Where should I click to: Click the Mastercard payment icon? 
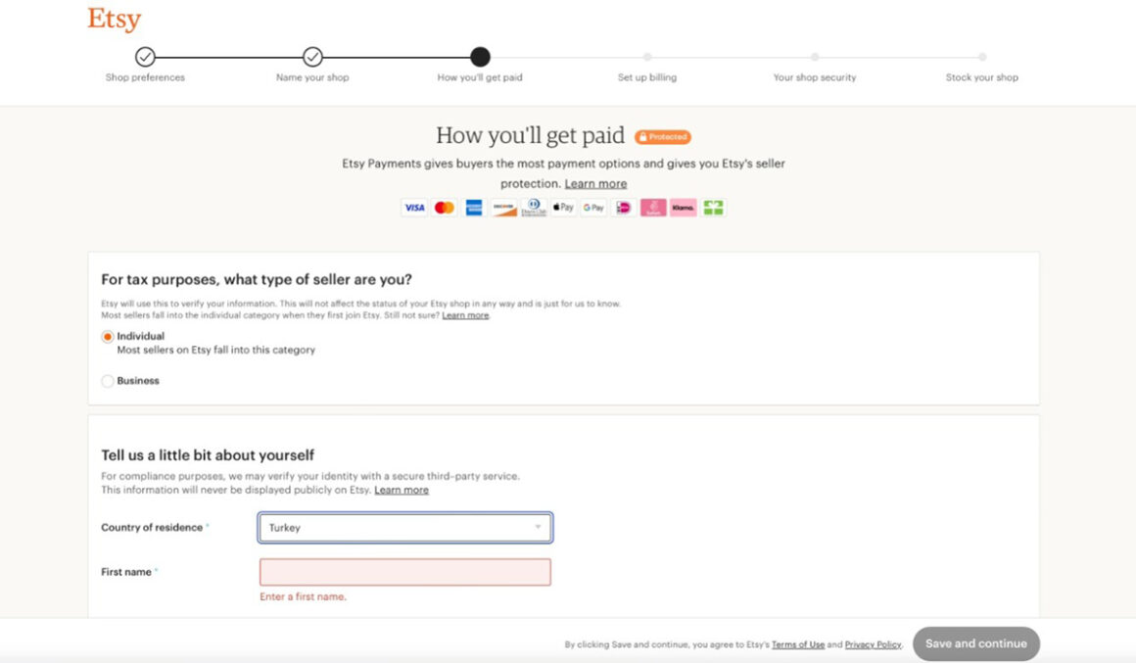[x=445, y=207]
